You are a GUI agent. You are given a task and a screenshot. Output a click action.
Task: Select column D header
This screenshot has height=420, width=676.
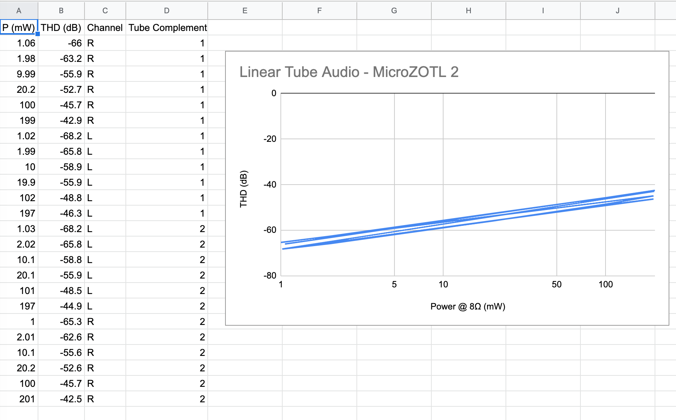(166, 11)
